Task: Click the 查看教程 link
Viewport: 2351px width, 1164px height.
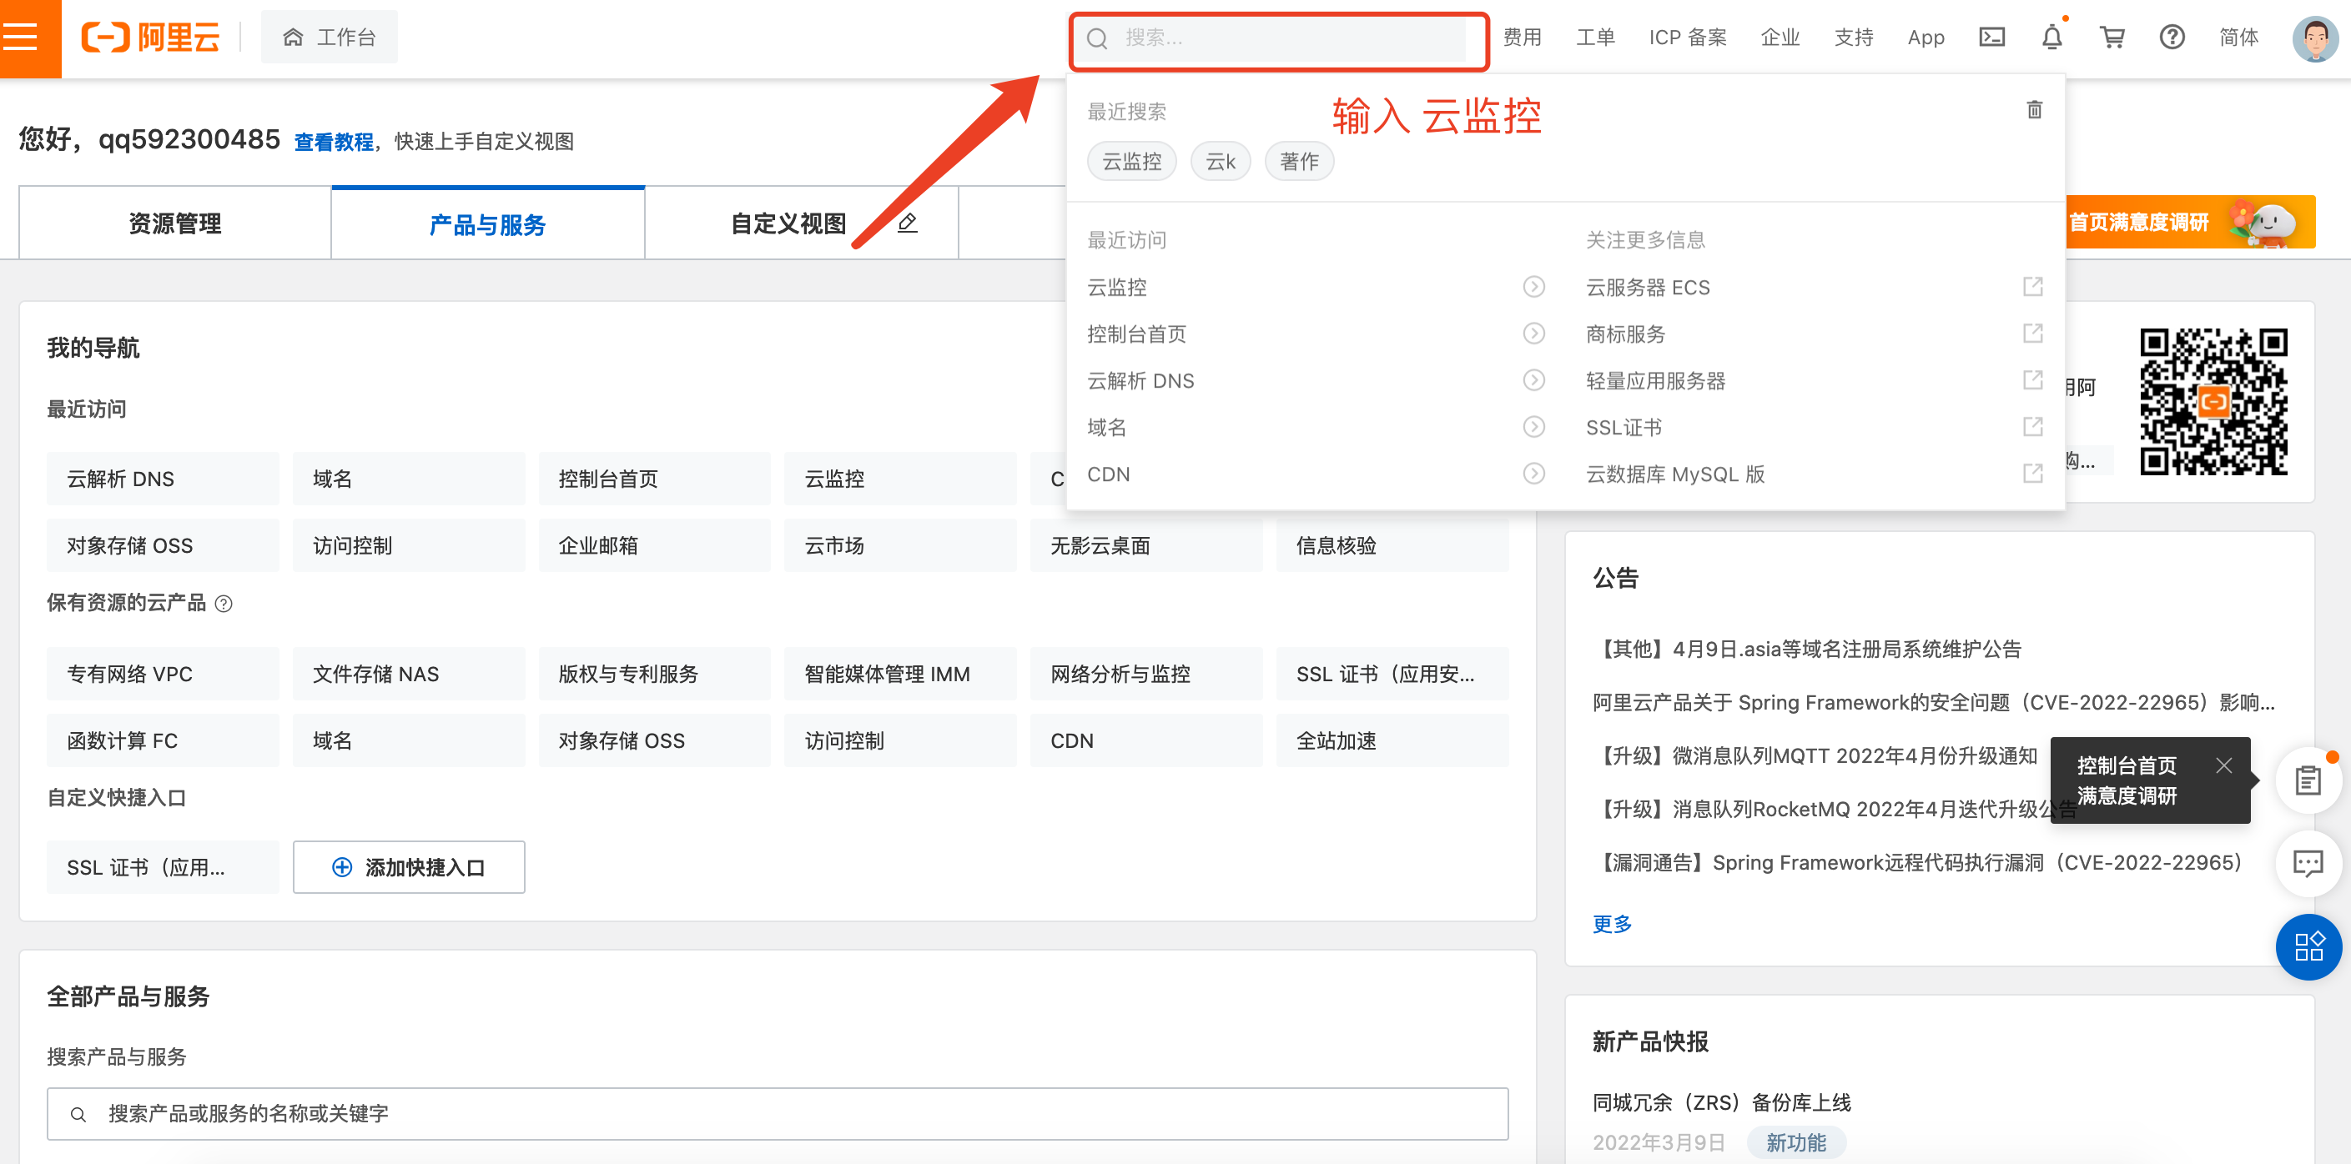Action: click(334, 143)
